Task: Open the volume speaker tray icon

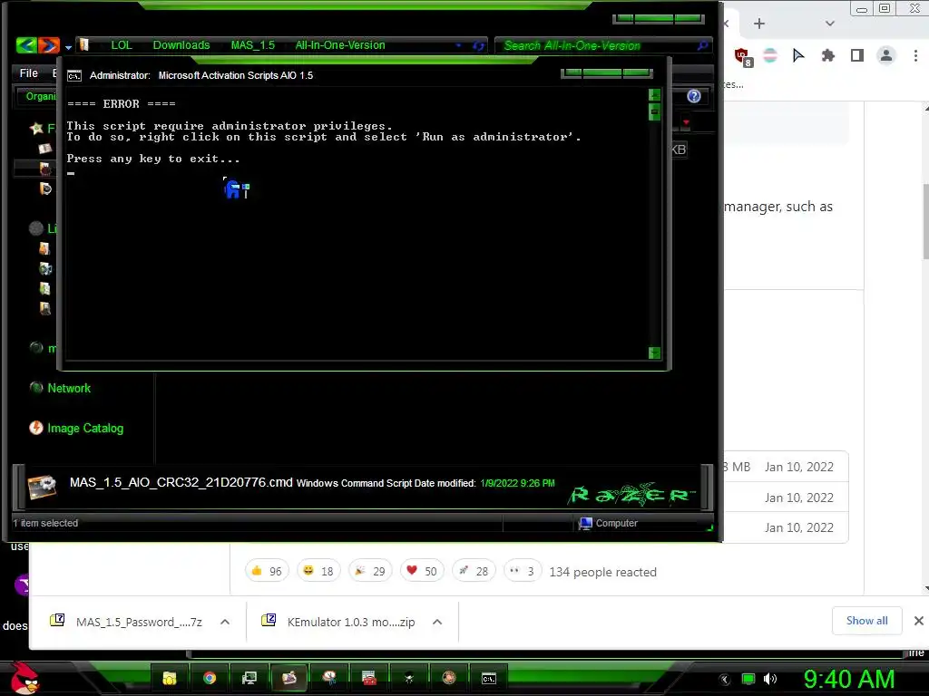Action: tap(770, 679)
